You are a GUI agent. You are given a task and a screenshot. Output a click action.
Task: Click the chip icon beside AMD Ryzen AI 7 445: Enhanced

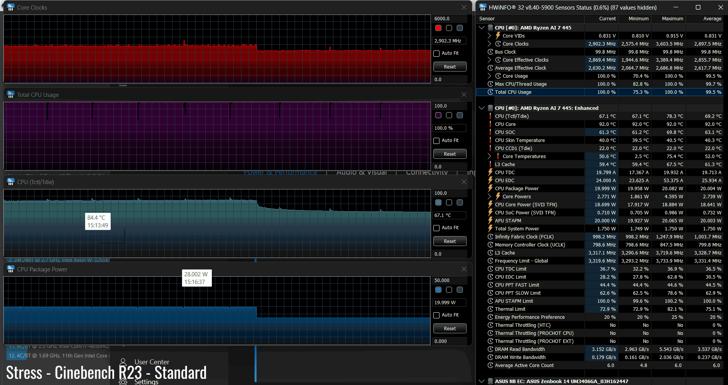pos(490,108)
